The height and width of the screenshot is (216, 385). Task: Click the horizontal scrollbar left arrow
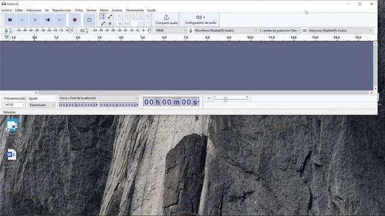36,93
